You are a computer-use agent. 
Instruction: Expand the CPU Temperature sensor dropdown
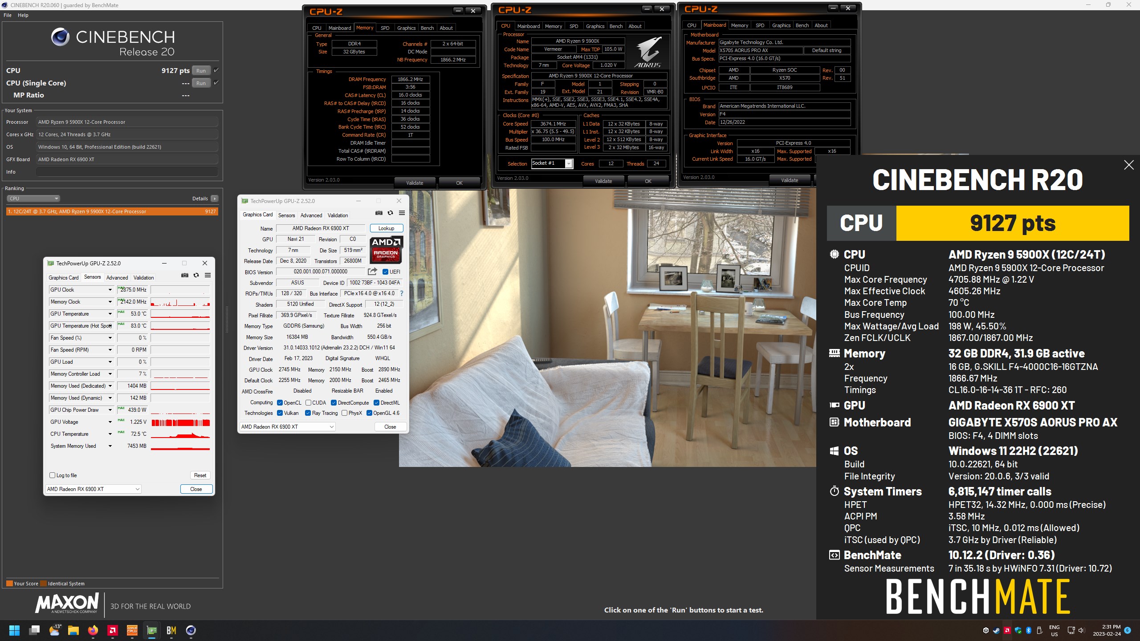click(x=110, y=434)
